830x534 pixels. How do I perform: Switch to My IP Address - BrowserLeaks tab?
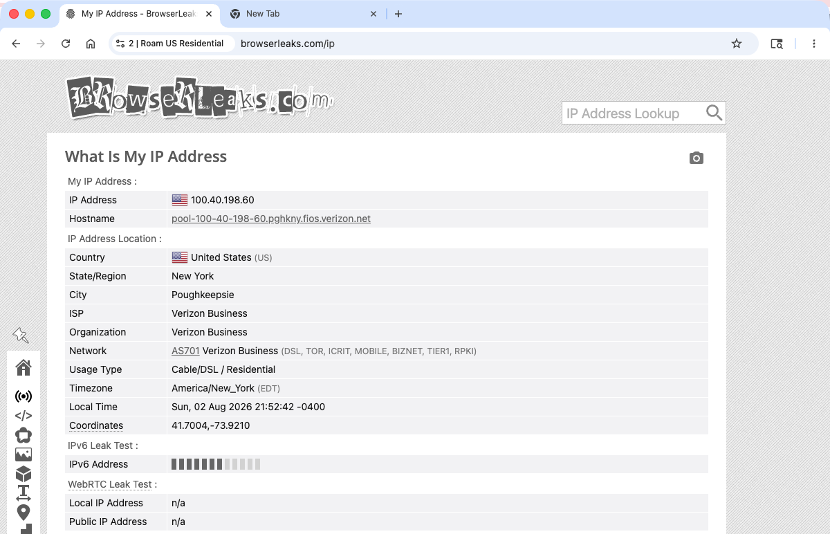(138, 14)
